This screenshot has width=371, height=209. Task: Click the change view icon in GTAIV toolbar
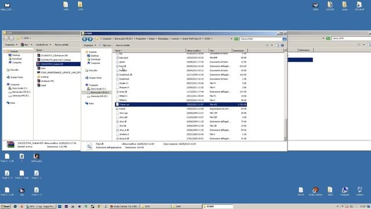click(267, 45)
